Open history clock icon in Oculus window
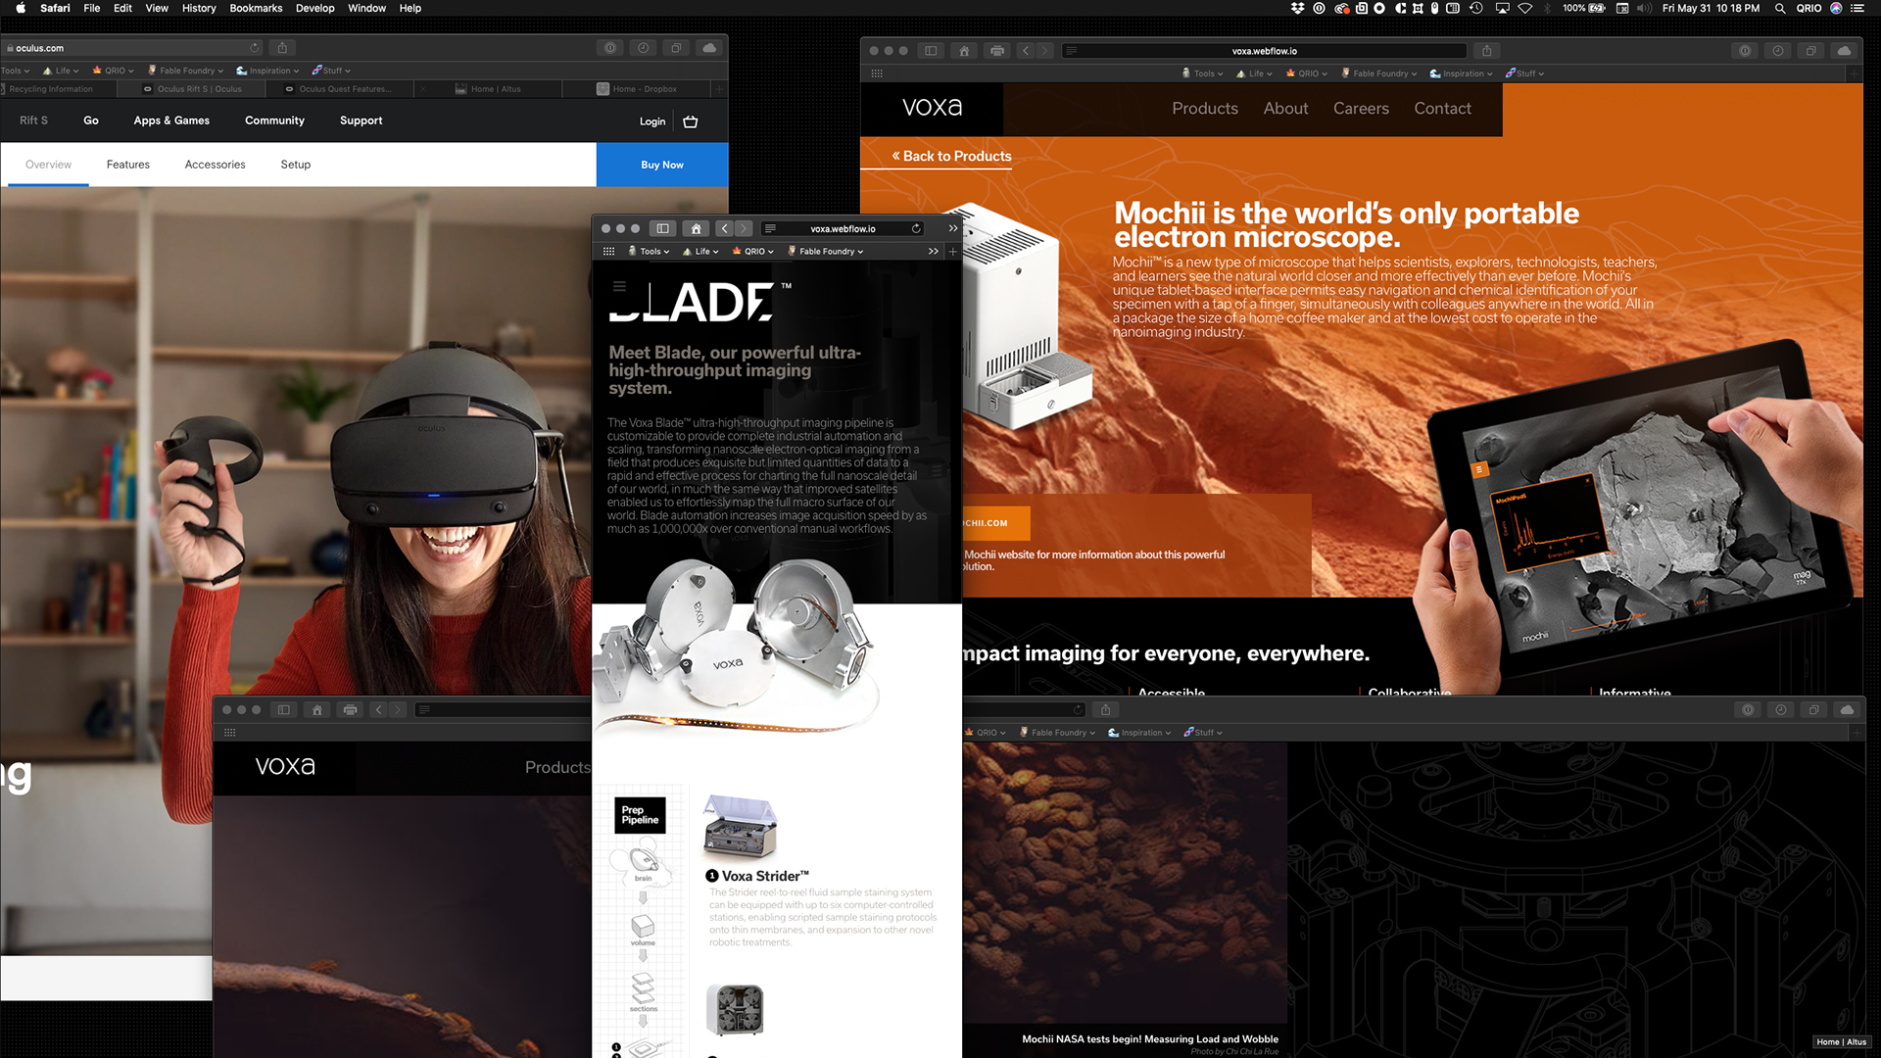1881x1058 pixels. point(643,48)
